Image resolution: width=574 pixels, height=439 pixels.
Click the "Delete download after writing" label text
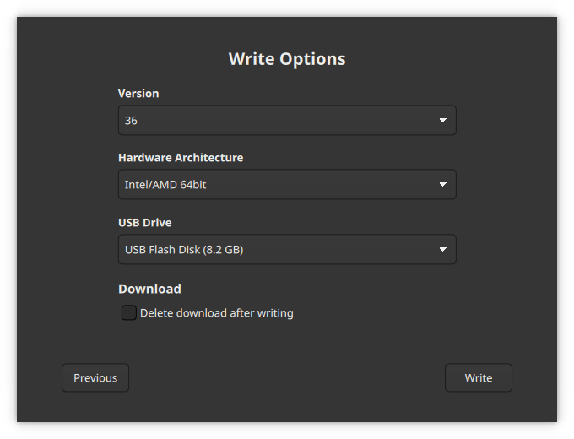click(x=216, y=313)
